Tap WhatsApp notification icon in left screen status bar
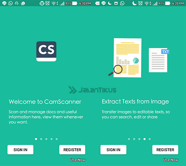186x166 pixels. click(11, 3)
